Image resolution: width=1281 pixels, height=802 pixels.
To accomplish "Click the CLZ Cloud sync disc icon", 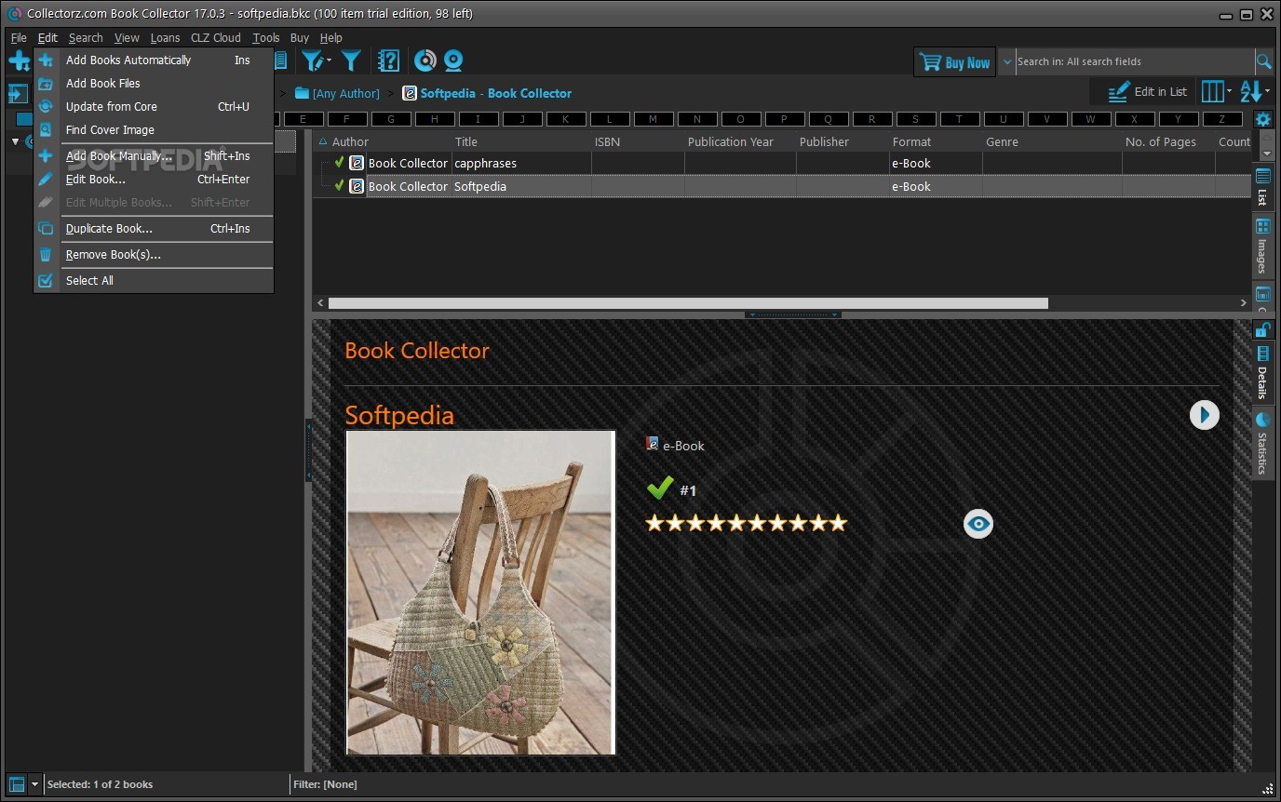I will pos(425,60).
